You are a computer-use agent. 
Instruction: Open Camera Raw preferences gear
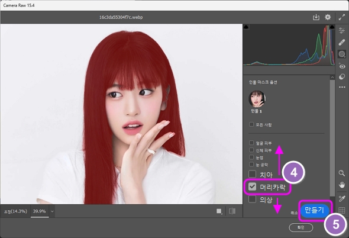pos(328,17)
